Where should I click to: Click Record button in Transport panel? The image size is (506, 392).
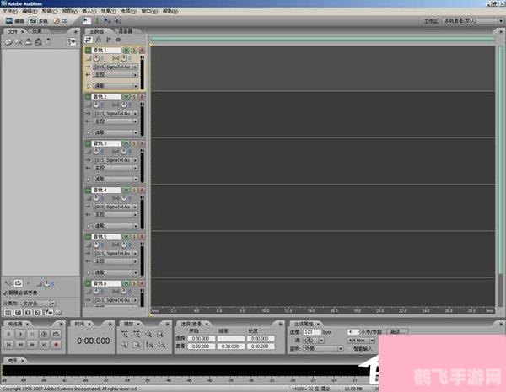coord(56,345)
